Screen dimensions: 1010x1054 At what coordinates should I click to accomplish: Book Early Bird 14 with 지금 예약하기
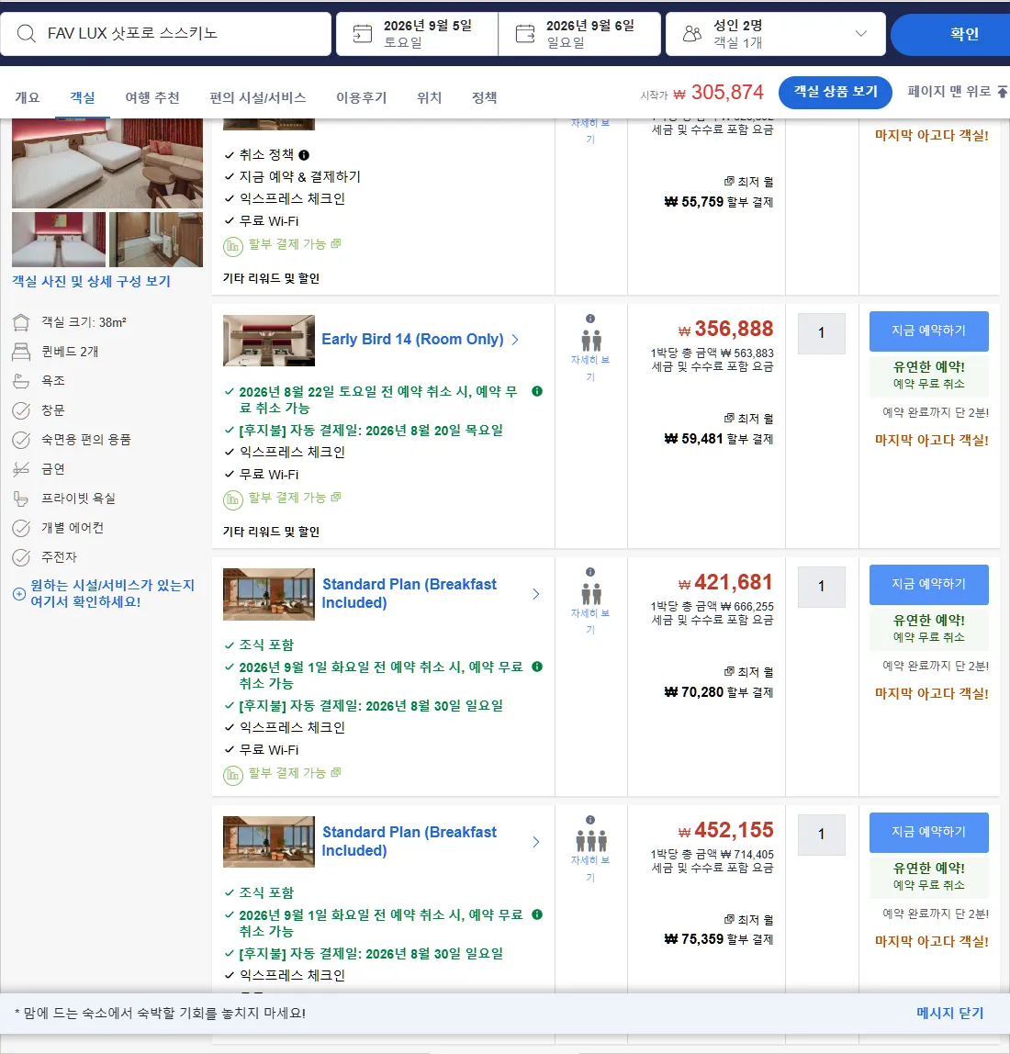click(x=928, y=331)
